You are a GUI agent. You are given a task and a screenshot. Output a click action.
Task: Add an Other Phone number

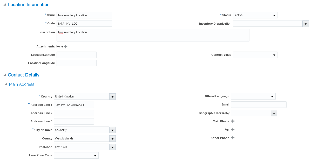(233, 138)
